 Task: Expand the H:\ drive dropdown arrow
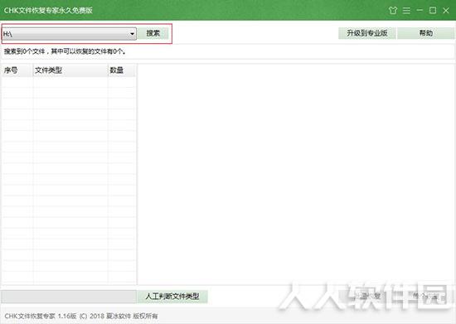pyautogui.click(x=133, y=34)
